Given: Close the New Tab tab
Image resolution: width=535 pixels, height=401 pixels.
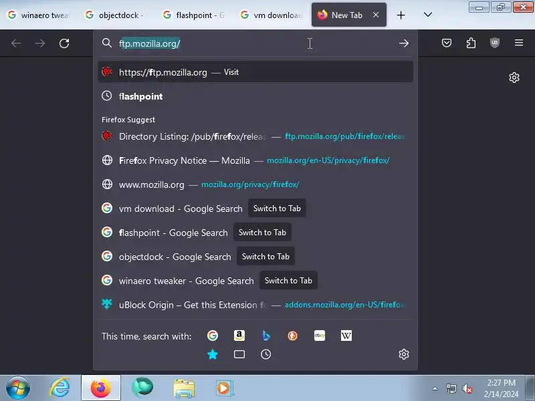Looking at the screenshot, I should tap(376, 15).
